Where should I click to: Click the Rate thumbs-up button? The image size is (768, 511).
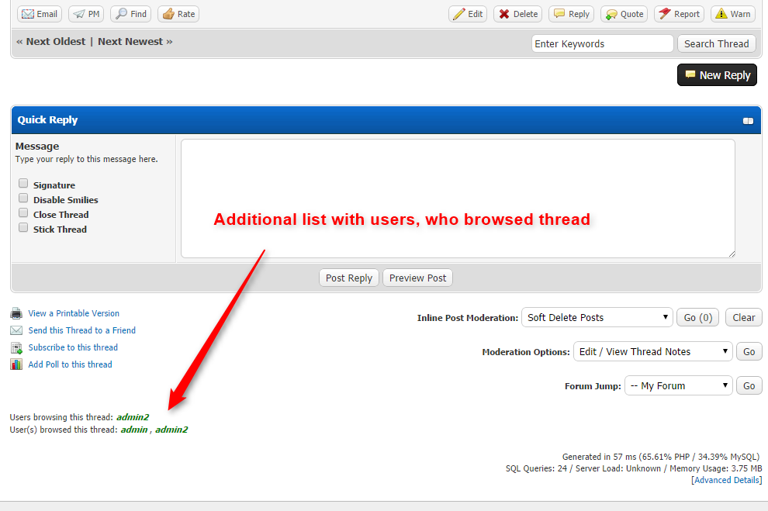coord(178,14)
